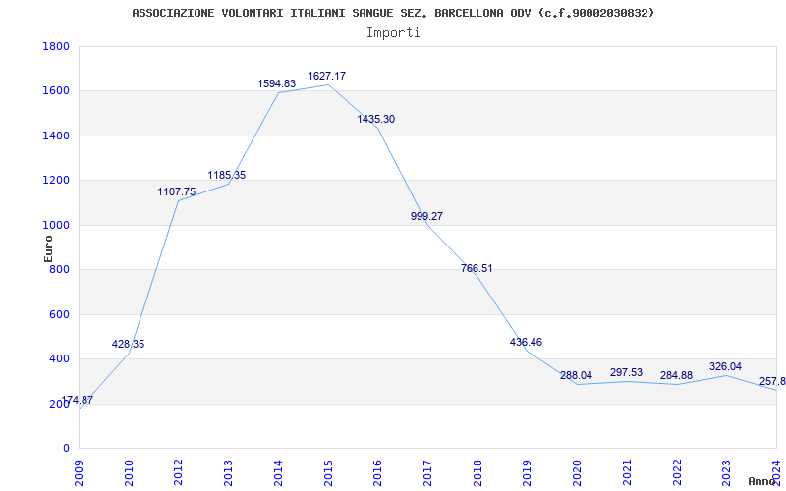
Task: Select data label 999.27
Action: pyautogui.click(x=426, y=216)
